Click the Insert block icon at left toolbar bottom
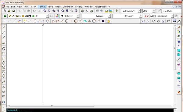 pyautogui.click(x=4, y=102)
